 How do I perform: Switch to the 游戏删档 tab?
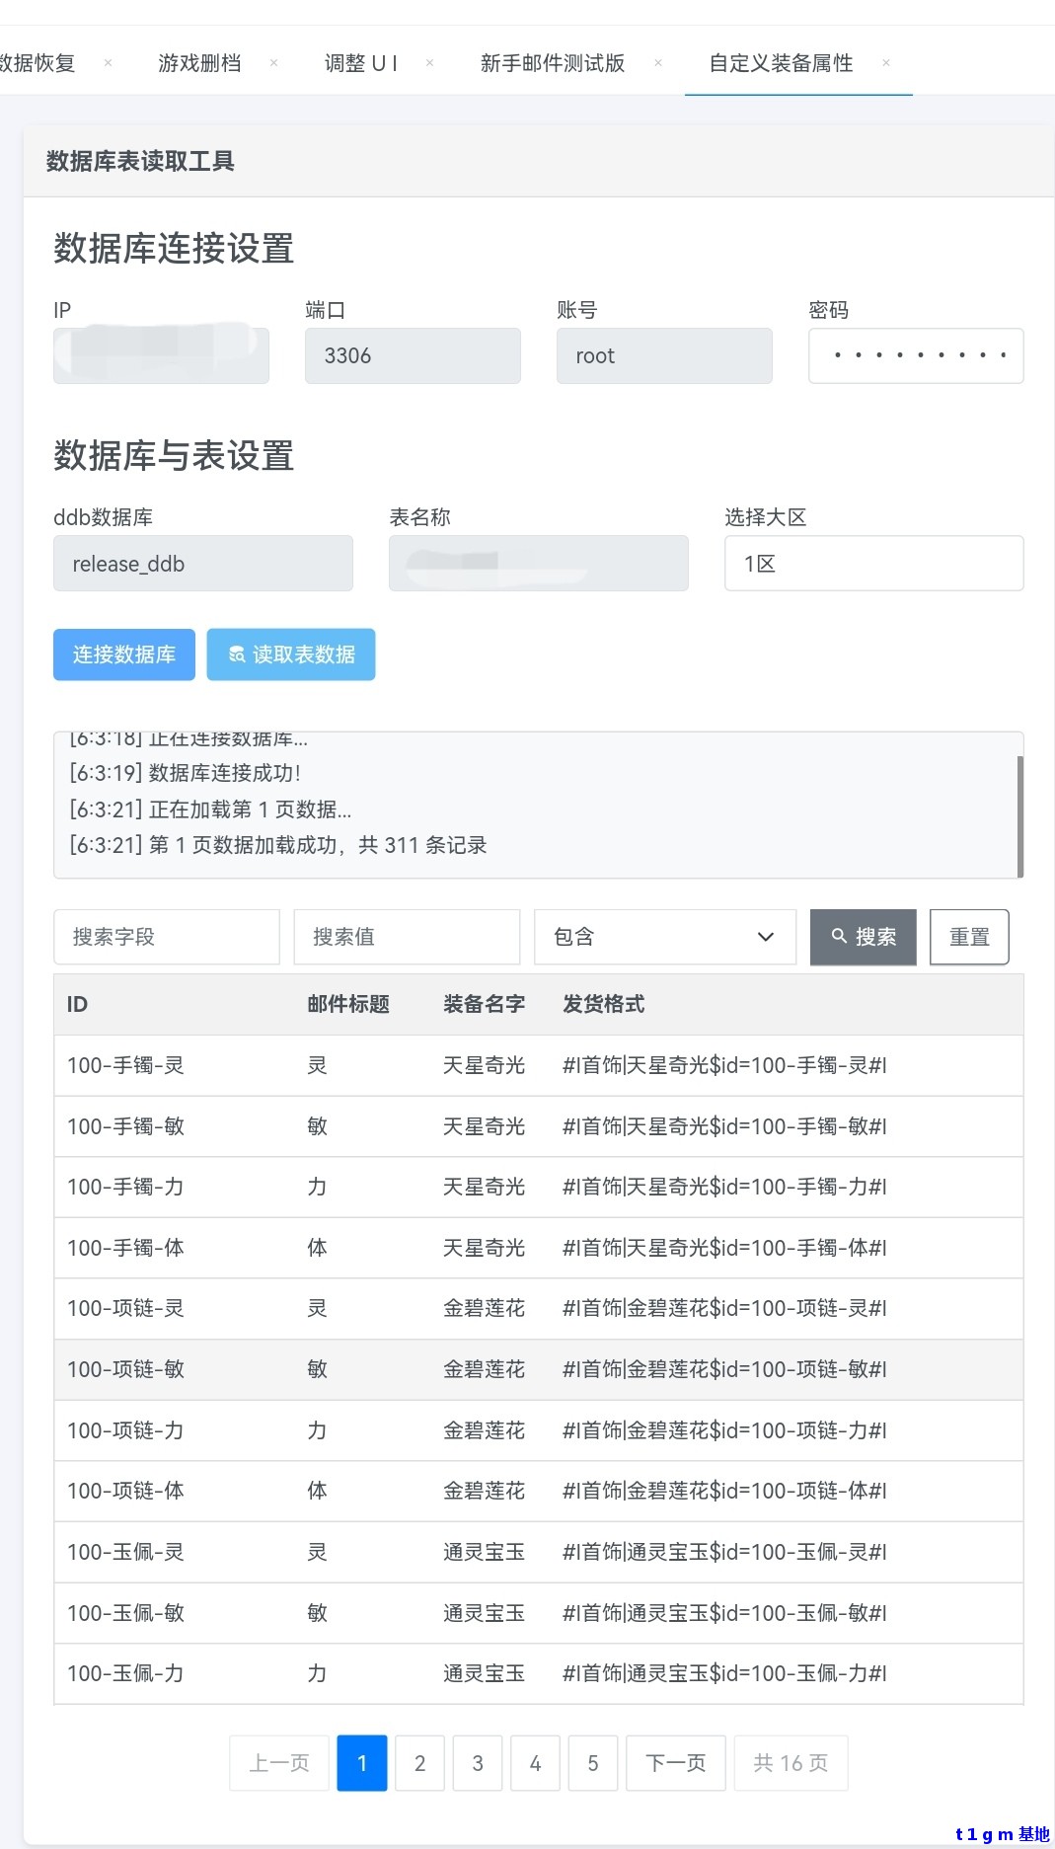pos(199,63)
